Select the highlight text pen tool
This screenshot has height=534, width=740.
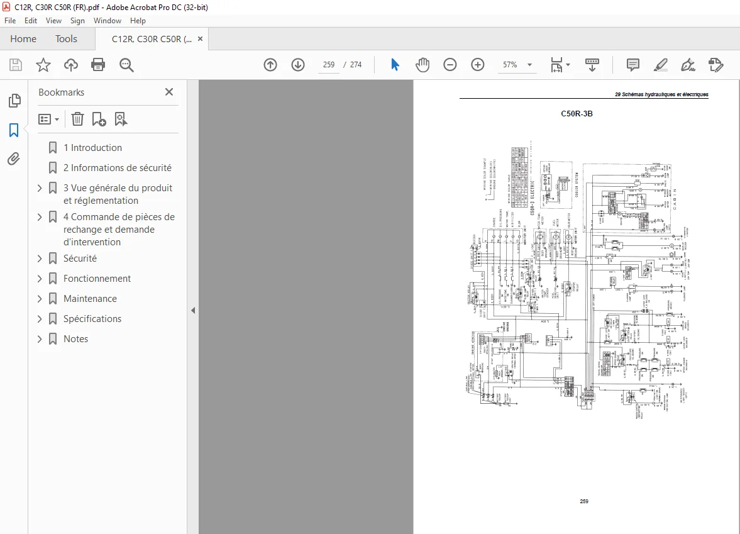[661, 65]
